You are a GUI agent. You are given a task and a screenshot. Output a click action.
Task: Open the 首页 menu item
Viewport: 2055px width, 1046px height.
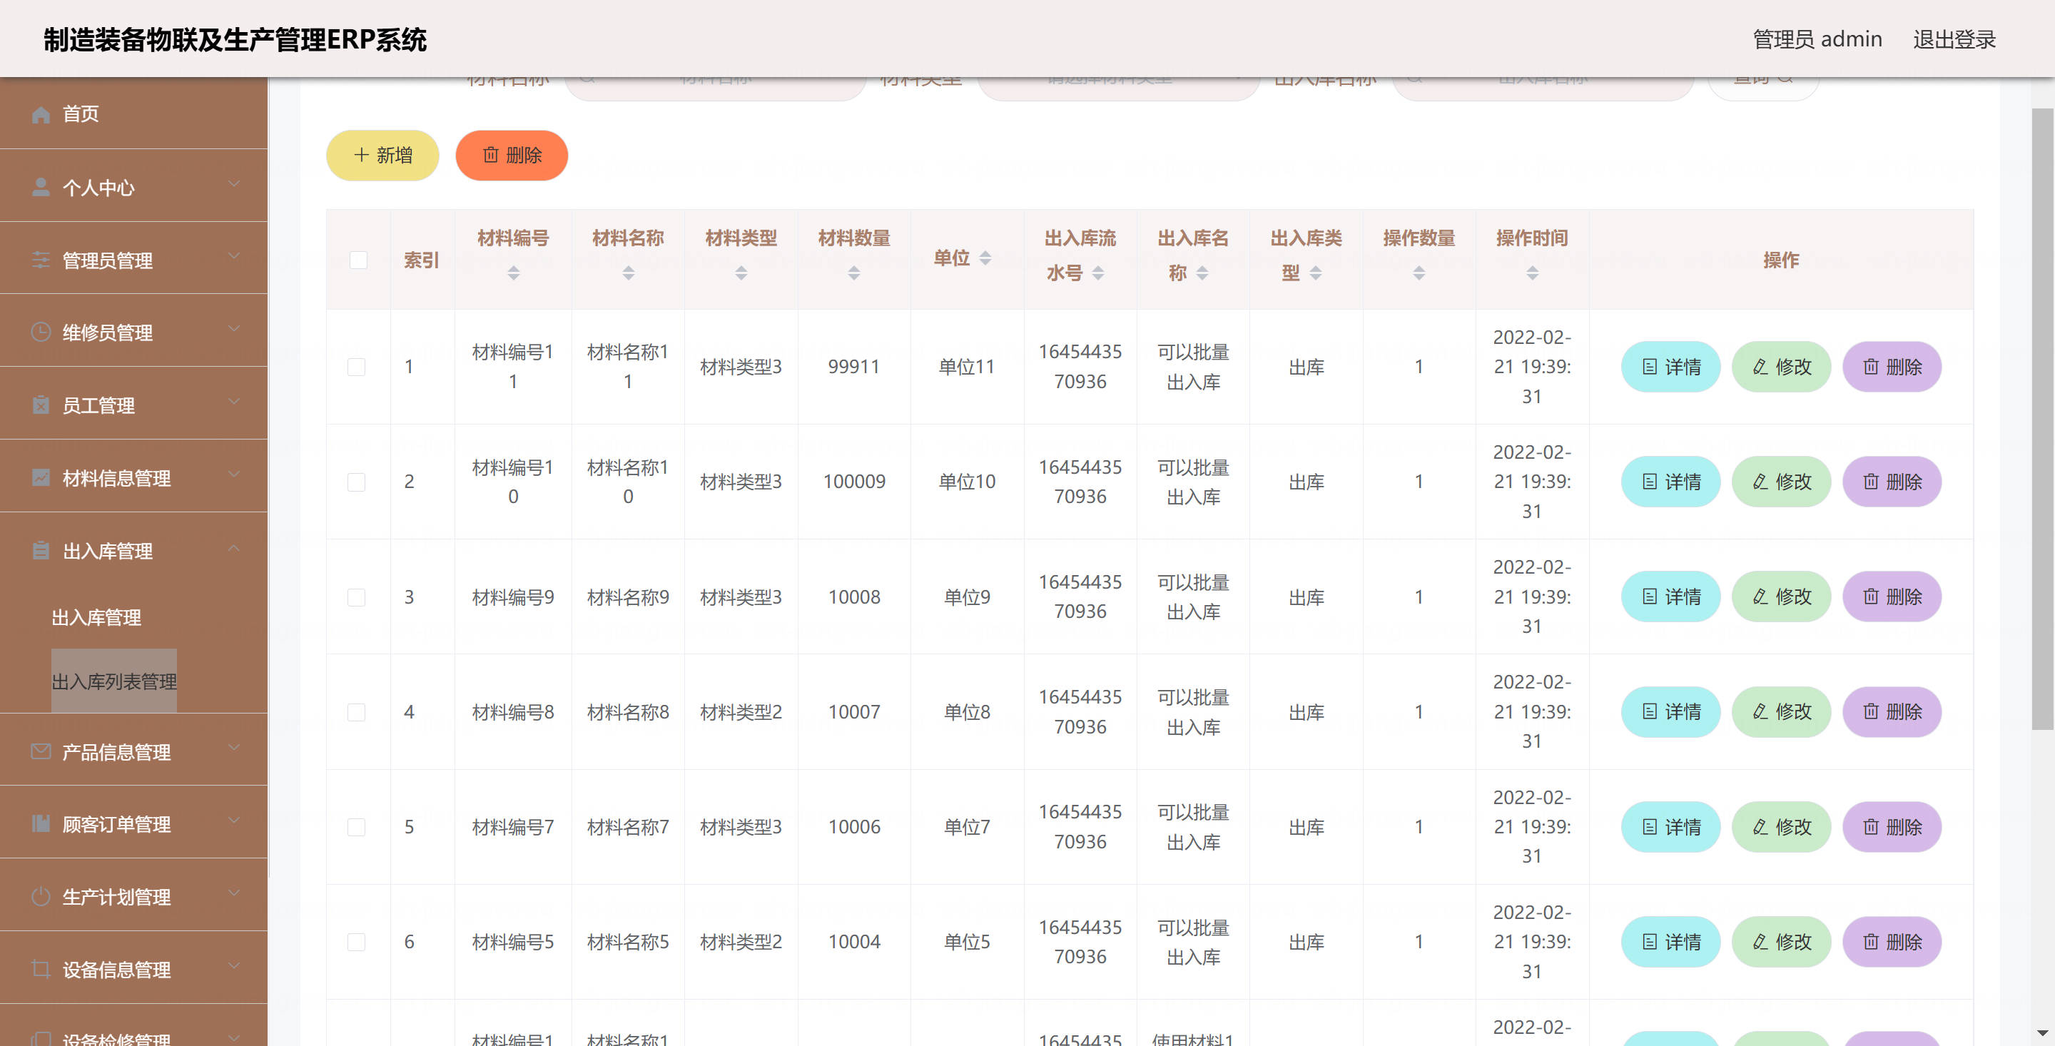pos(134,113)
